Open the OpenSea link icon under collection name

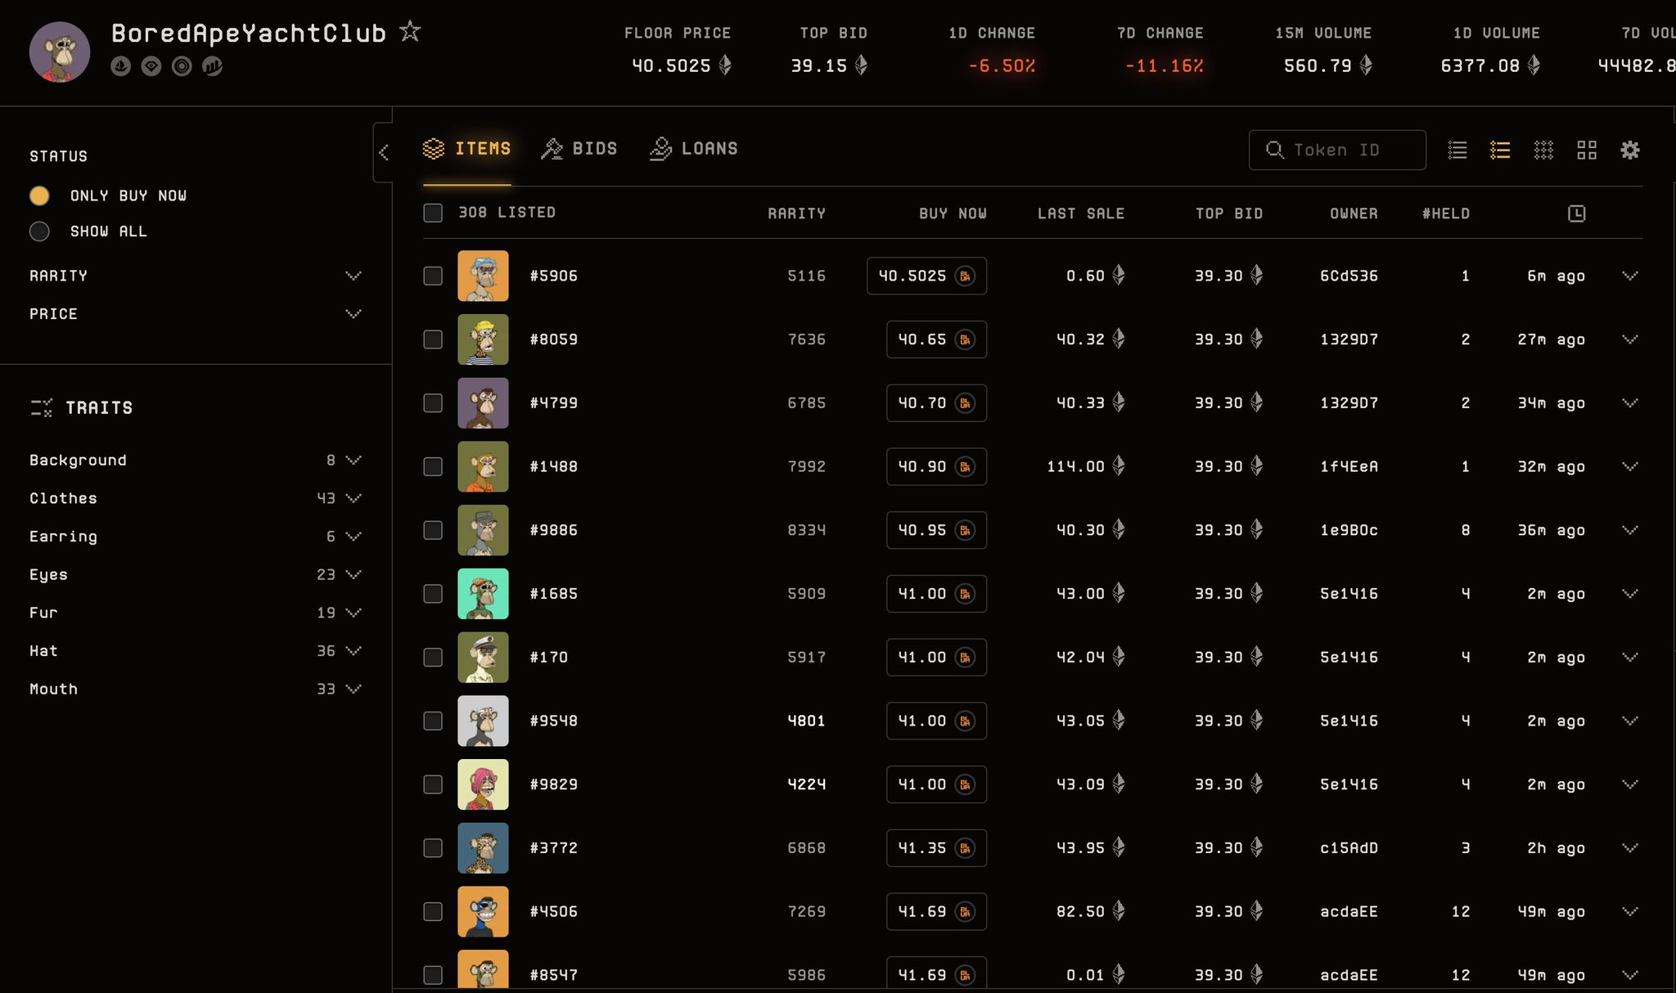121,66
